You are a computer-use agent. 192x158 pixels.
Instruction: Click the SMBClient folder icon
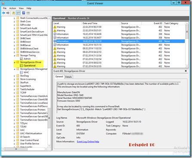point(18,38)
